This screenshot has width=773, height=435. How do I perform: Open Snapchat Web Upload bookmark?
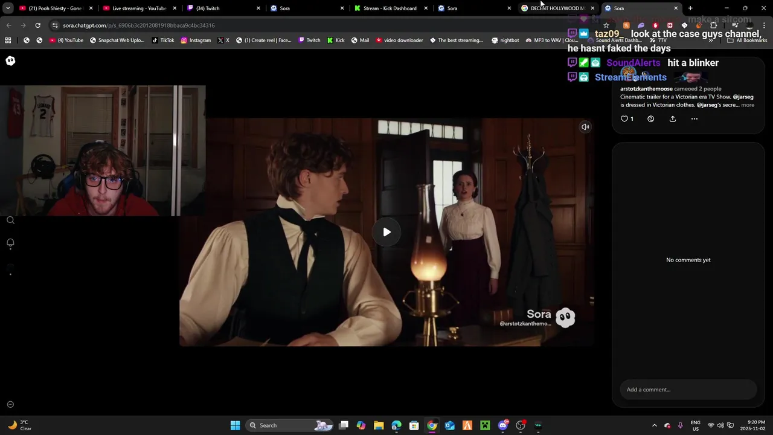click(118, 40)
